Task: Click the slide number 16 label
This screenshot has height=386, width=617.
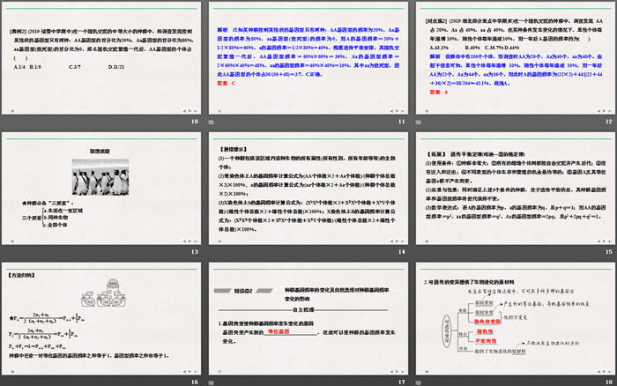Action: [x=194, y=381]
